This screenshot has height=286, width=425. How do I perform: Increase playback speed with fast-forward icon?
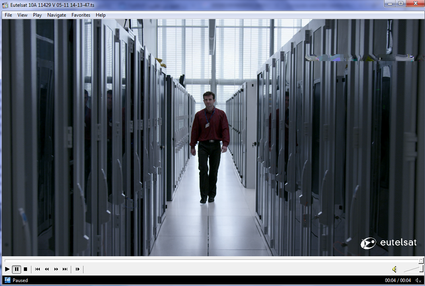point(56,269)
